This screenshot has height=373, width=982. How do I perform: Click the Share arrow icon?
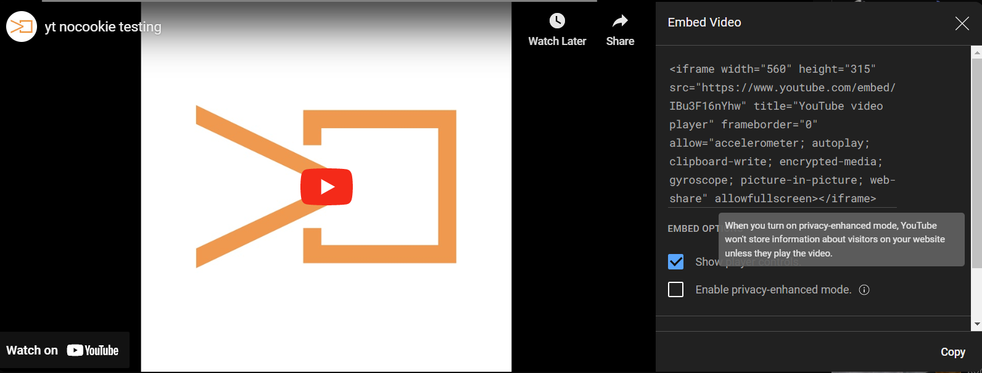pos(620,21)
